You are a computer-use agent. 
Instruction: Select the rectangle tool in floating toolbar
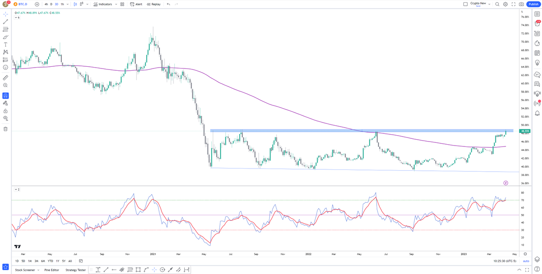(x=138, y=269)
